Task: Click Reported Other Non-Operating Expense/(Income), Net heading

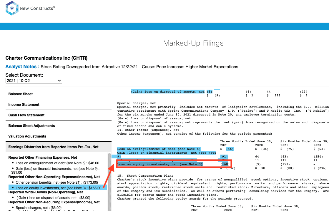Action: click(54, 177)
